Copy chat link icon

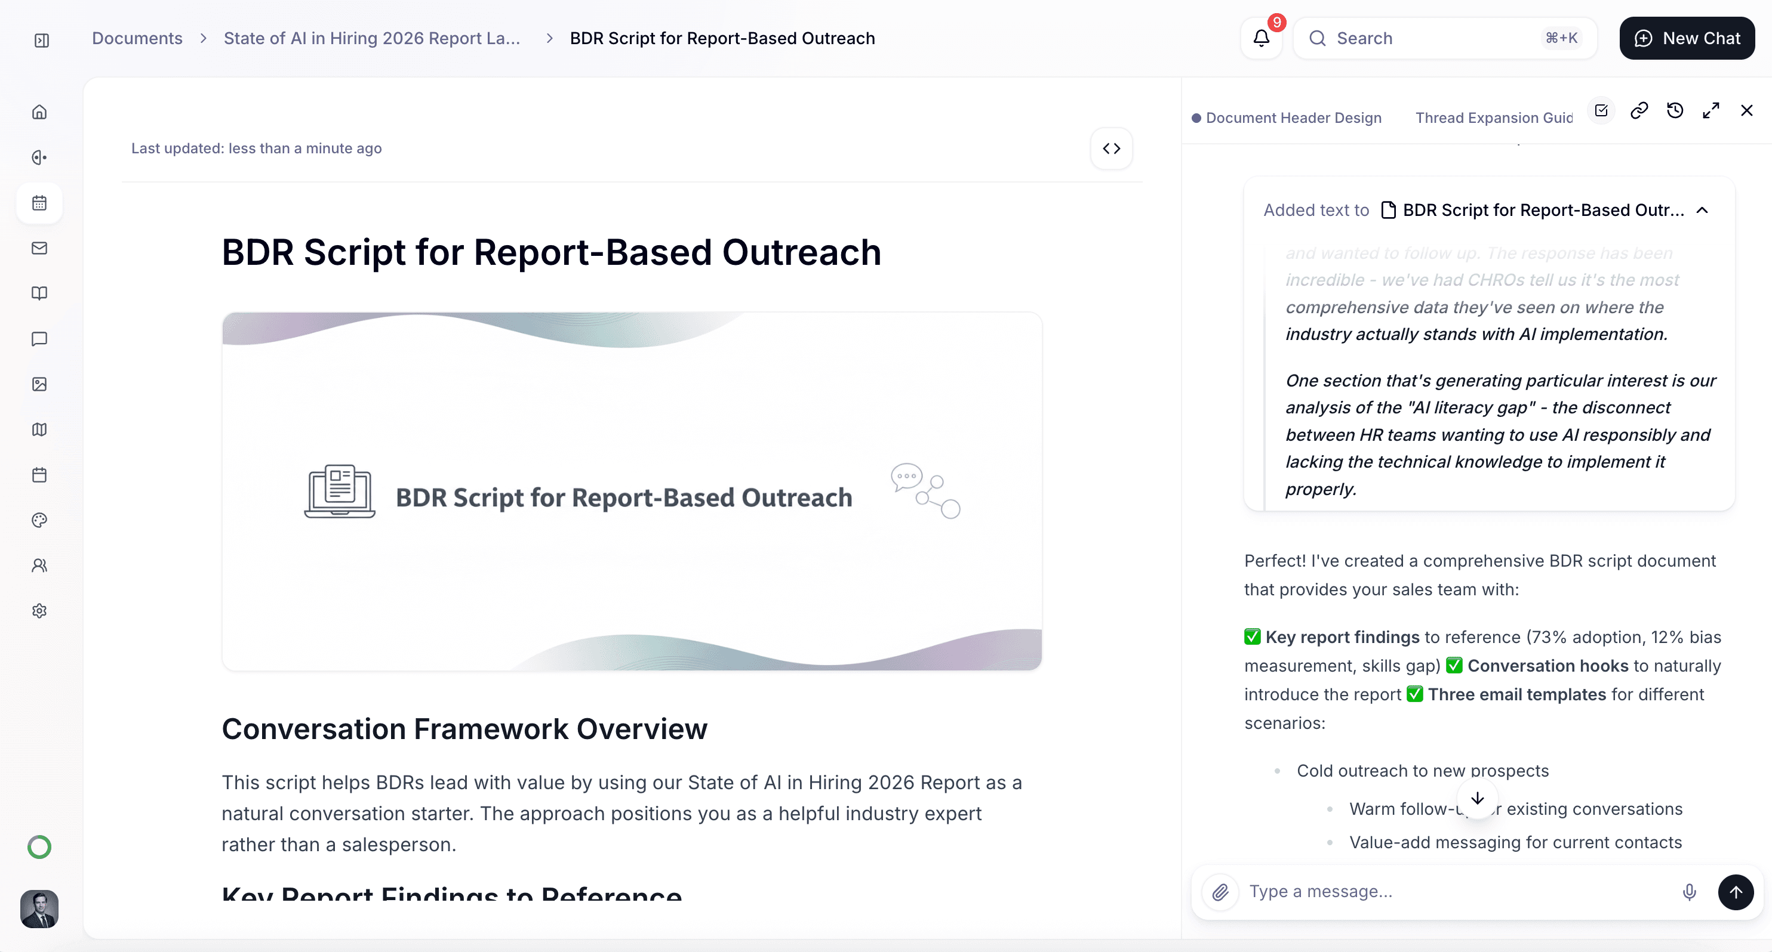[x=1639, y=111]
